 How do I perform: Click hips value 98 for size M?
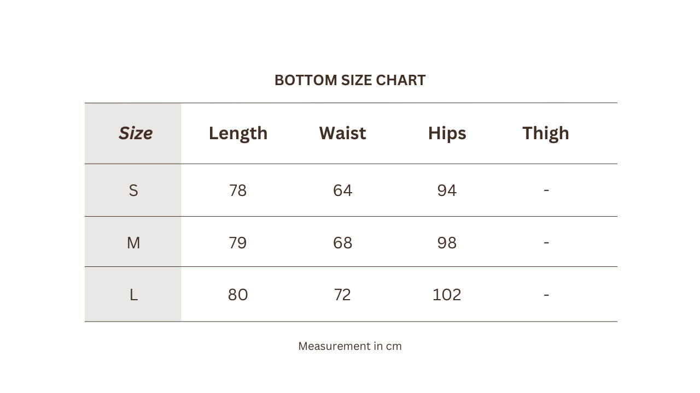point(447,242)
